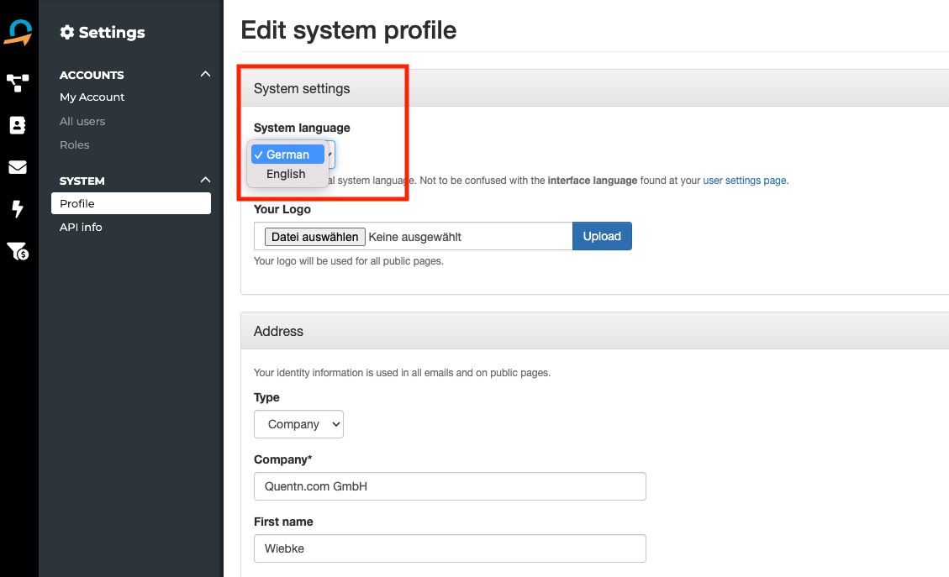Collapse the SYSTEM section

[x=205, y=181]
